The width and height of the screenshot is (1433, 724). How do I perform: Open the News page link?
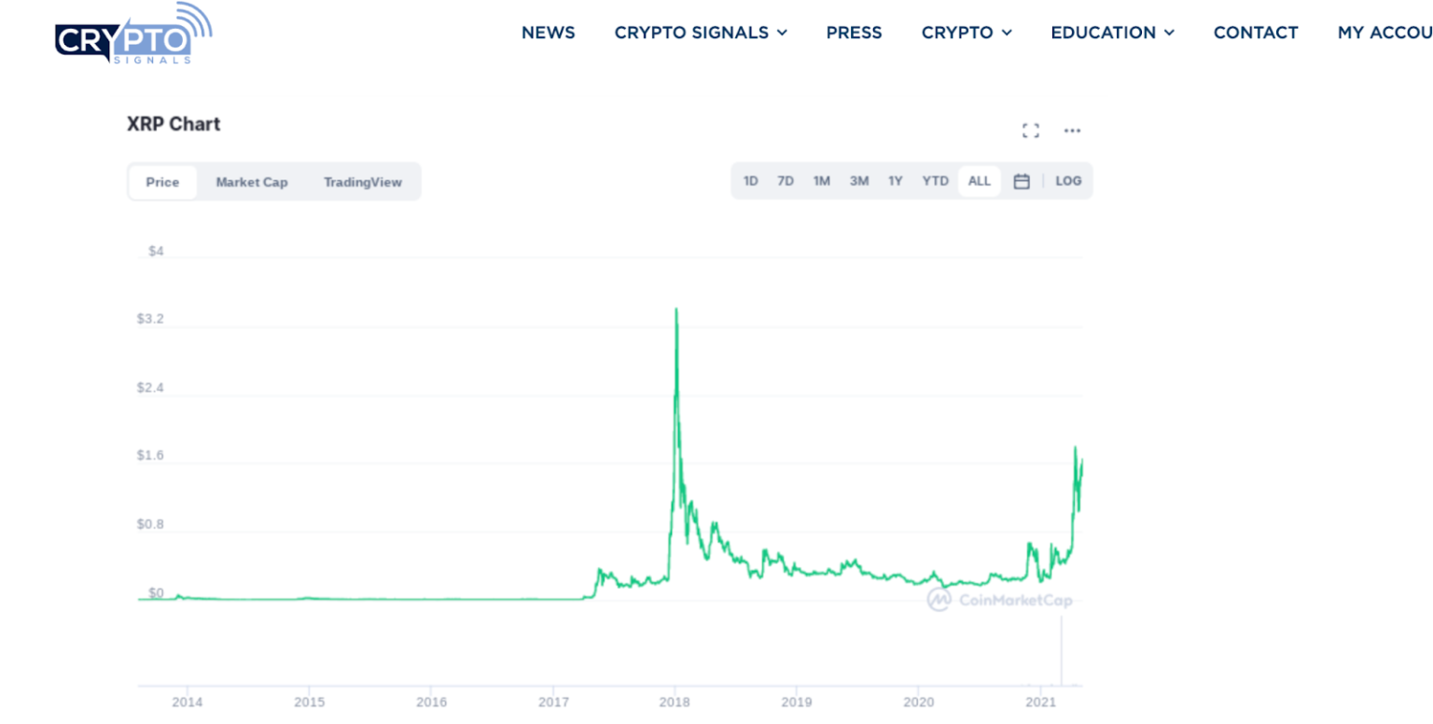(548, 33)
